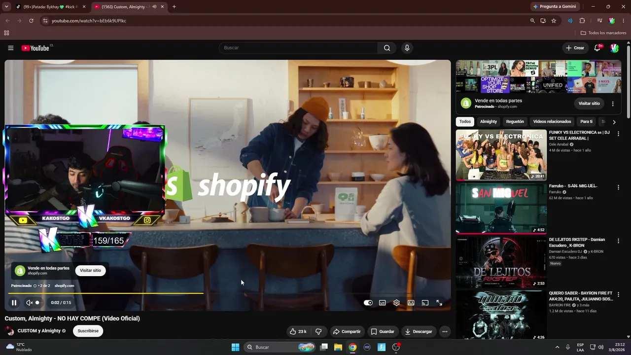Filter suggestions by Reguetón
The image size is (631, 355).
coord(515,122)
